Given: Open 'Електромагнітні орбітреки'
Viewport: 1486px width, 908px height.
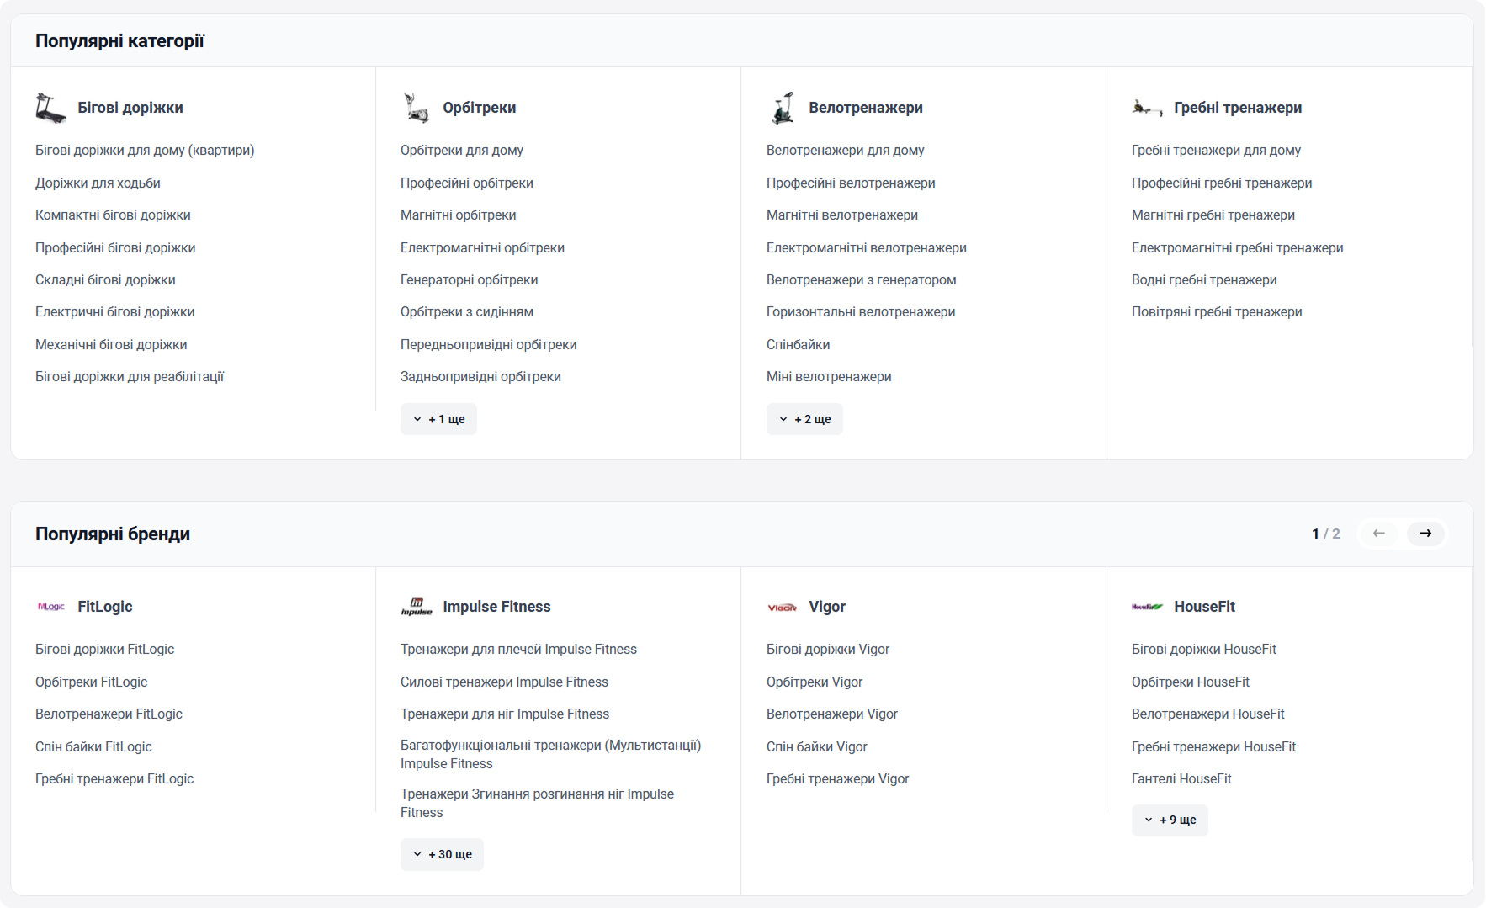Looking at the screenshot, I should (483, 248).
